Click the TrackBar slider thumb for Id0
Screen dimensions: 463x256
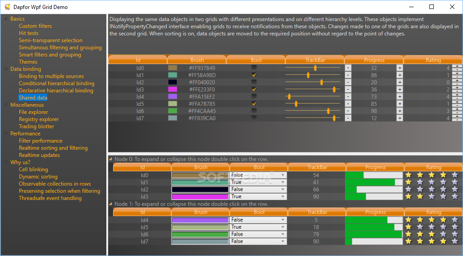point(315,68)
